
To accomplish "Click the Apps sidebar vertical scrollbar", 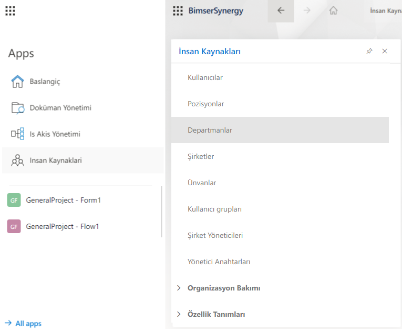I will tap(161, 210).
